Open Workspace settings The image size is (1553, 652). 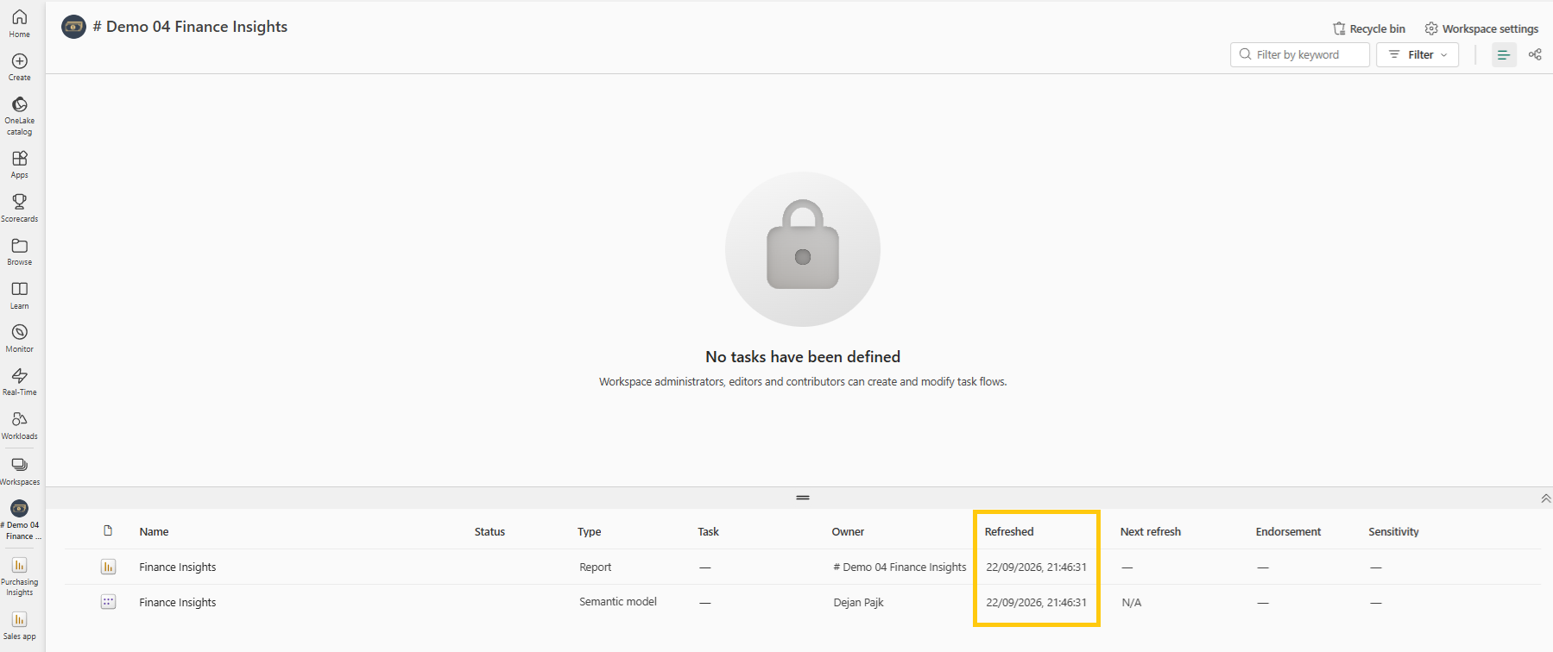pos(1481,28)
